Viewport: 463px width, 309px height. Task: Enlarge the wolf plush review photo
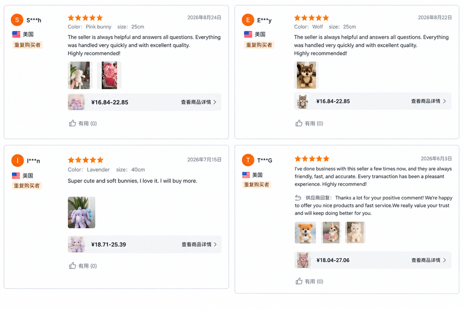click(x=306, y=75)
